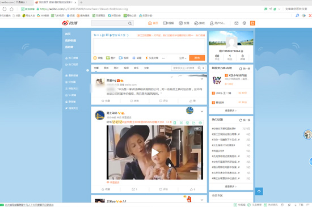Viewport: 312px width, 207px height.
Task: Repost the first feed post
Action: click(134, 101)
